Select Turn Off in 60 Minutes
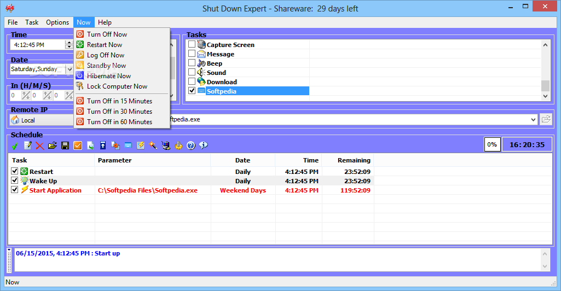Screen dimensions: 561x291 coord(122,122)
